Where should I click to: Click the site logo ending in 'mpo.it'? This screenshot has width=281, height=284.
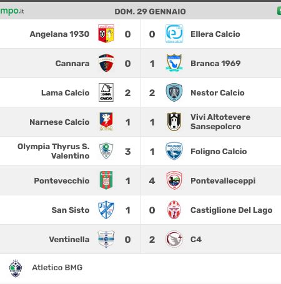coord(12,11)
